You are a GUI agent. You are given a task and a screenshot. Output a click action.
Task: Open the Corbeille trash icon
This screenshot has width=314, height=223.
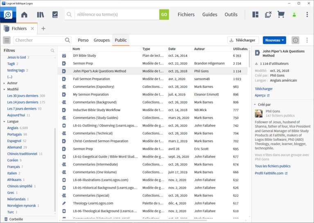pyautogui.click(x=6, y=219)
